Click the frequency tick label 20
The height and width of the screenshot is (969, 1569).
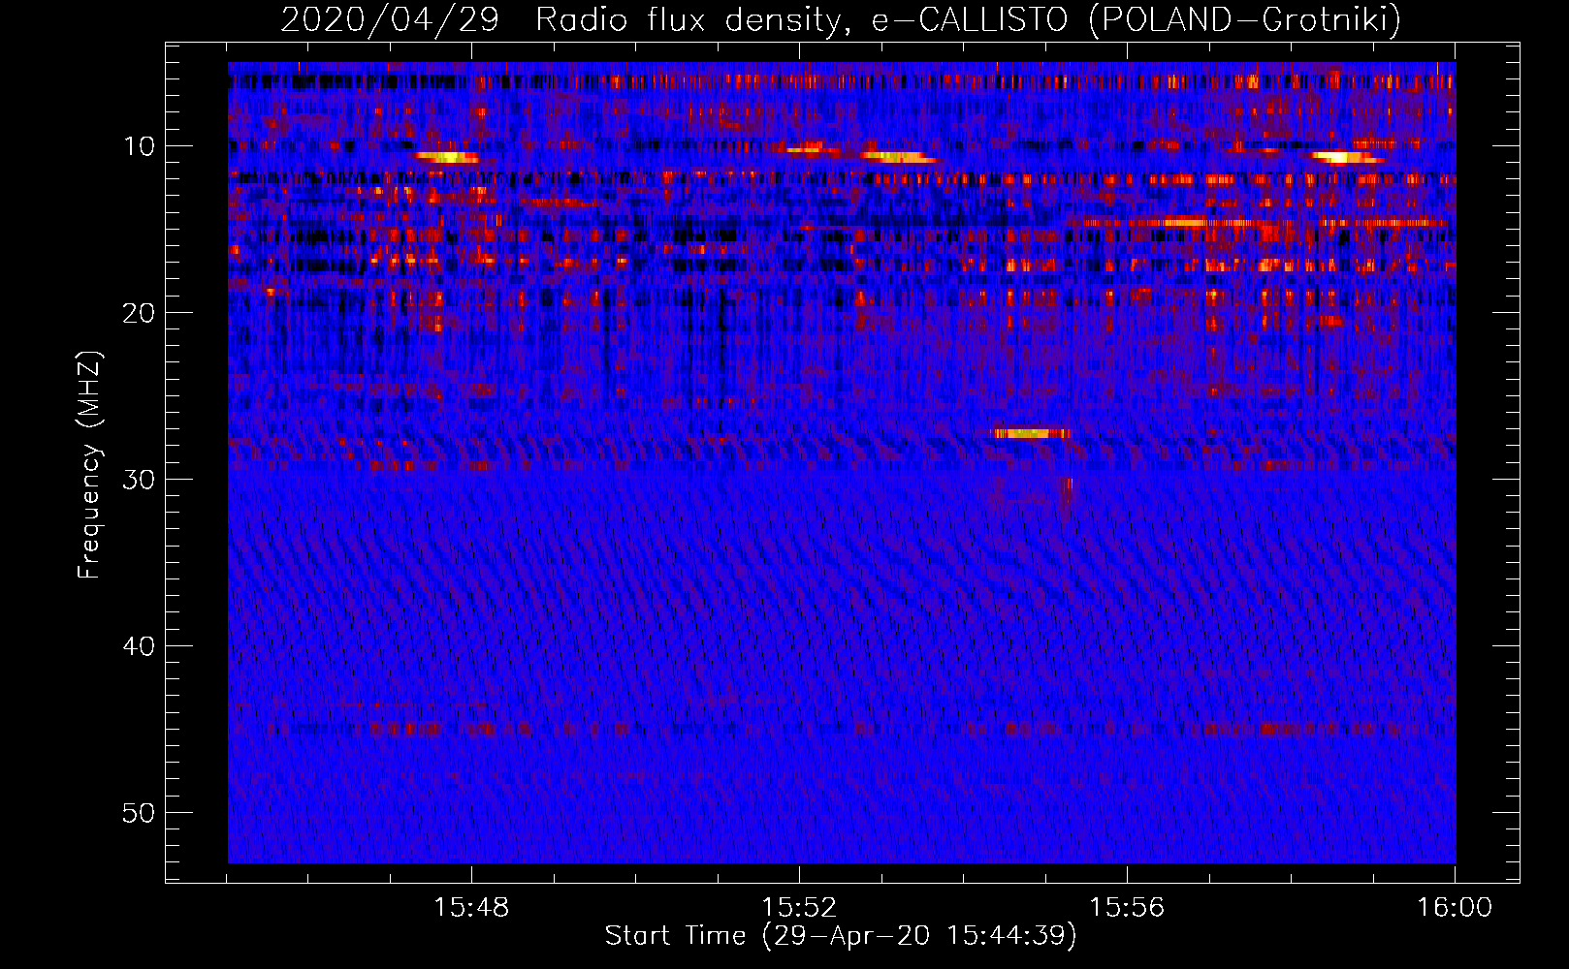pyautogui.click(x=140, y=313)
